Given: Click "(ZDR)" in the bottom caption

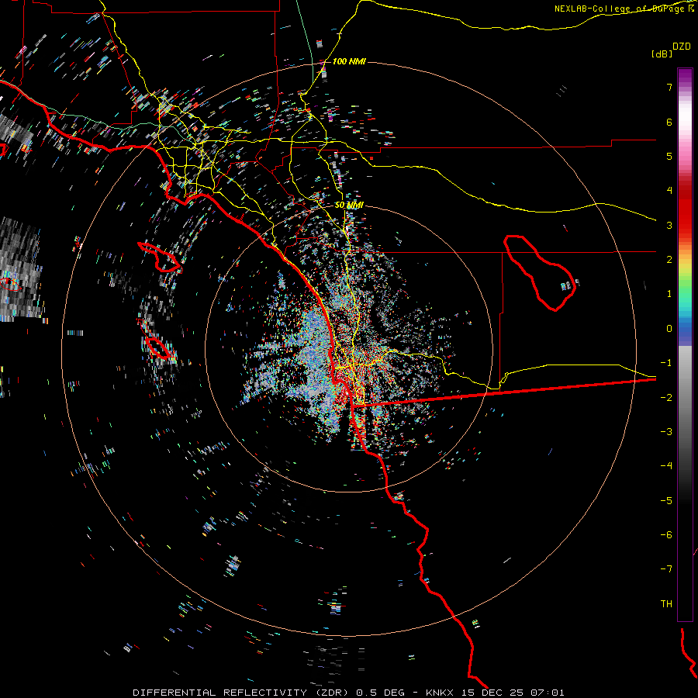Looking at the screenshot, I should (332, 693).
